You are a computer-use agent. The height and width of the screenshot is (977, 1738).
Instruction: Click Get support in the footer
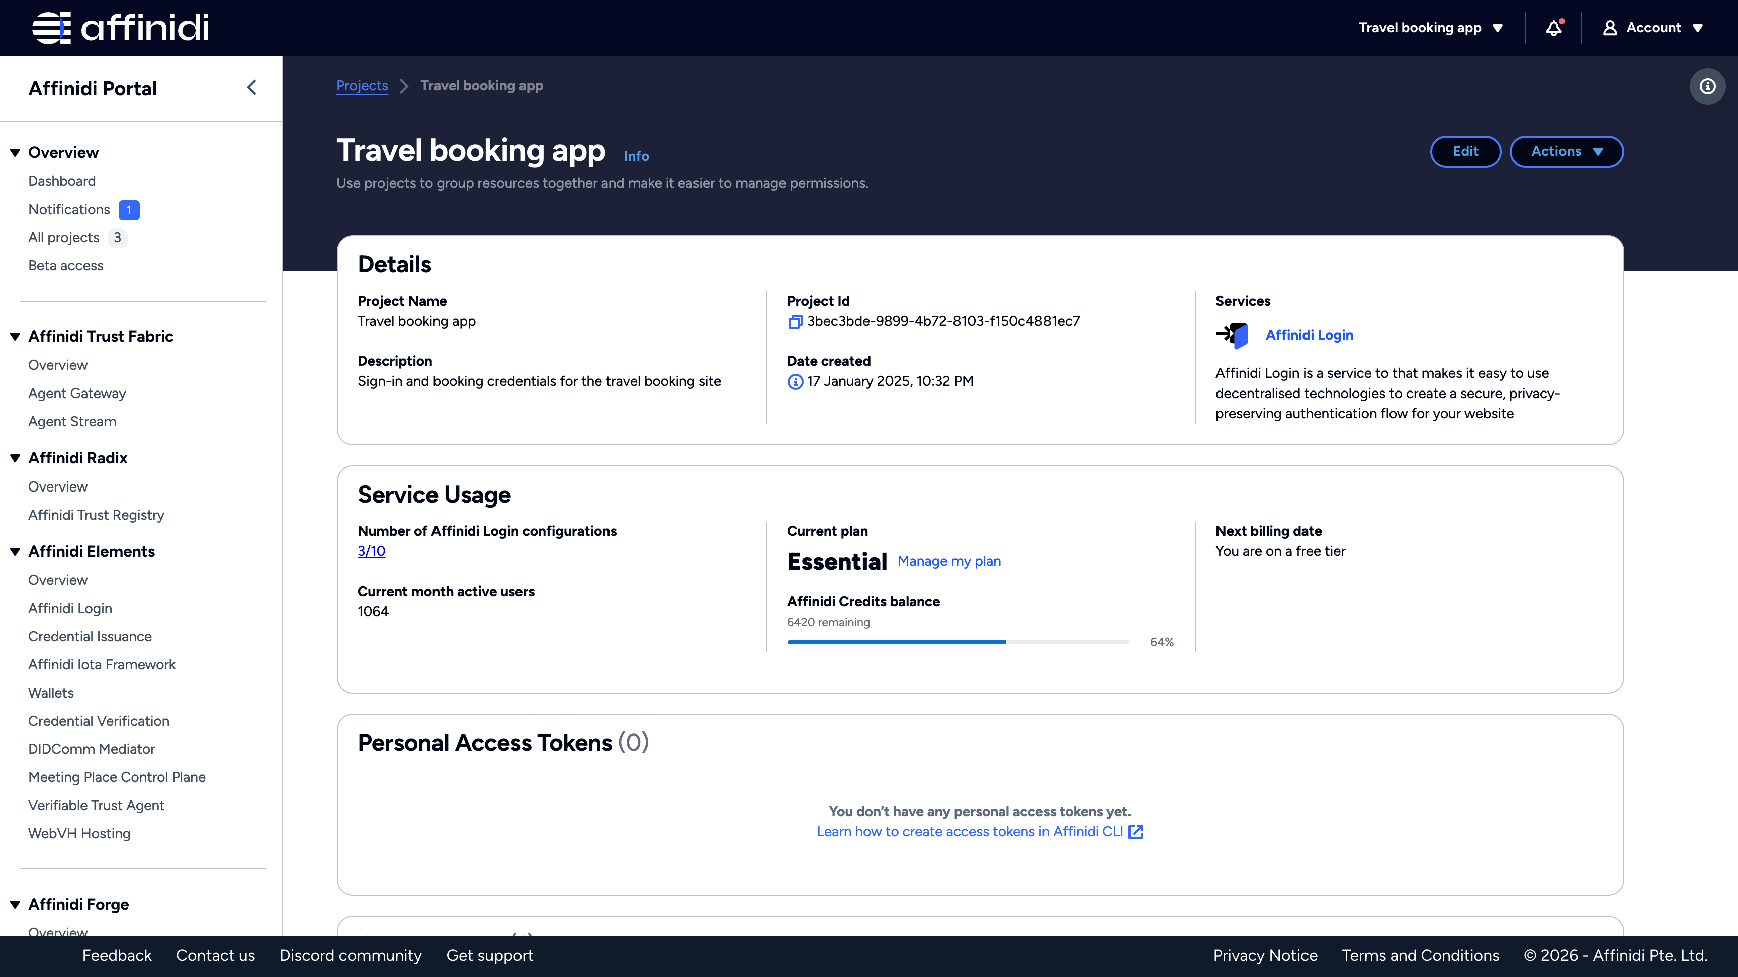[x=490, y=956]
